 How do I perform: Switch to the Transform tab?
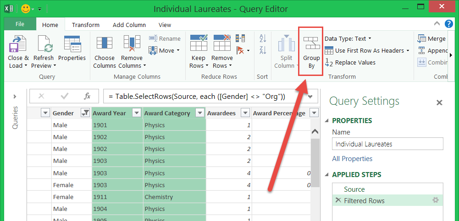tap(86, 25)
